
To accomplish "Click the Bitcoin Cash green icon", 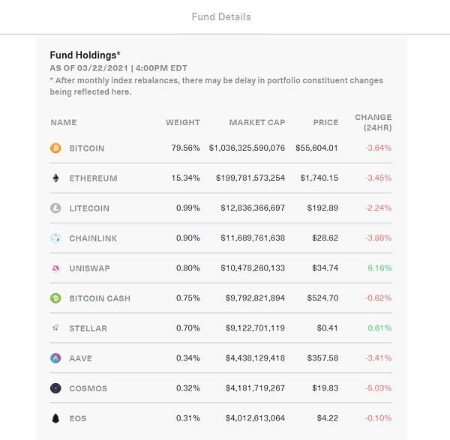I will point(55,298).
